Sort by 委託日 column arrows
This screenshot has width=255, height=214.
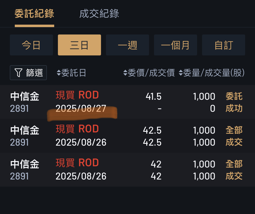[x=59, y=73]
